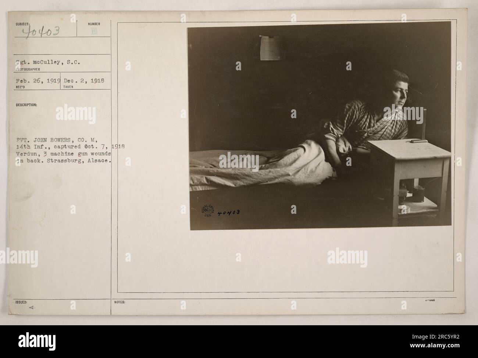This screenshot has height=358, width=478.
Task: Click the Signal Corps stamp on the photo
Action: (x=208, y=211)
